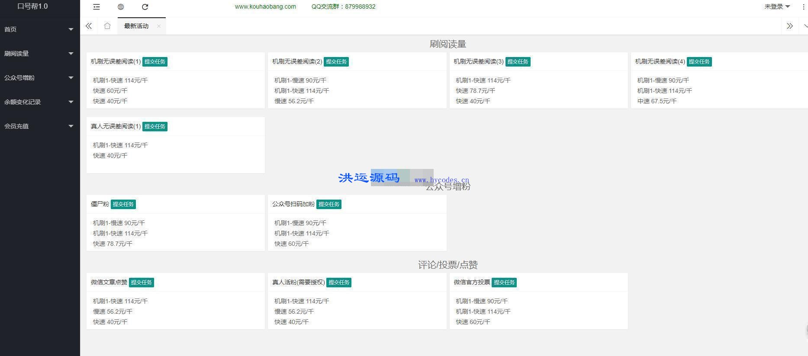
Task: Click 快速 40元/千 in 真人无误差阅读(1) card
Action: pyautogui.click(x=110, y=156)
